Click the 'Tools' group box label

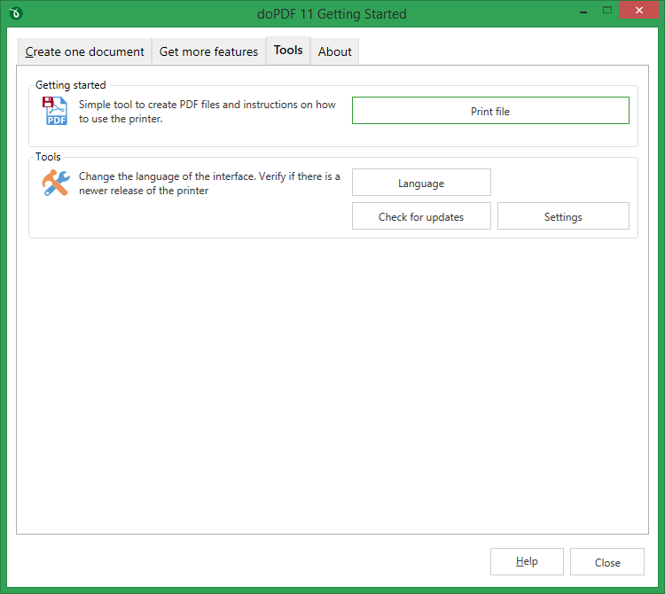point(48,157)
